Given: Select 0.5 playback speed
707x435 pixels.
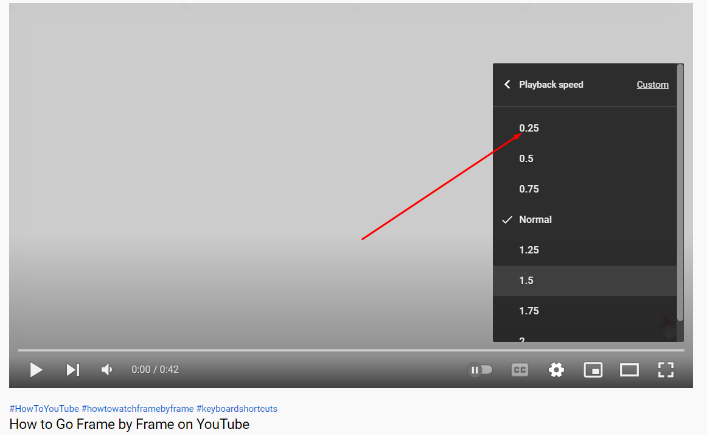Looking at the screenshot, I should 585,158.
